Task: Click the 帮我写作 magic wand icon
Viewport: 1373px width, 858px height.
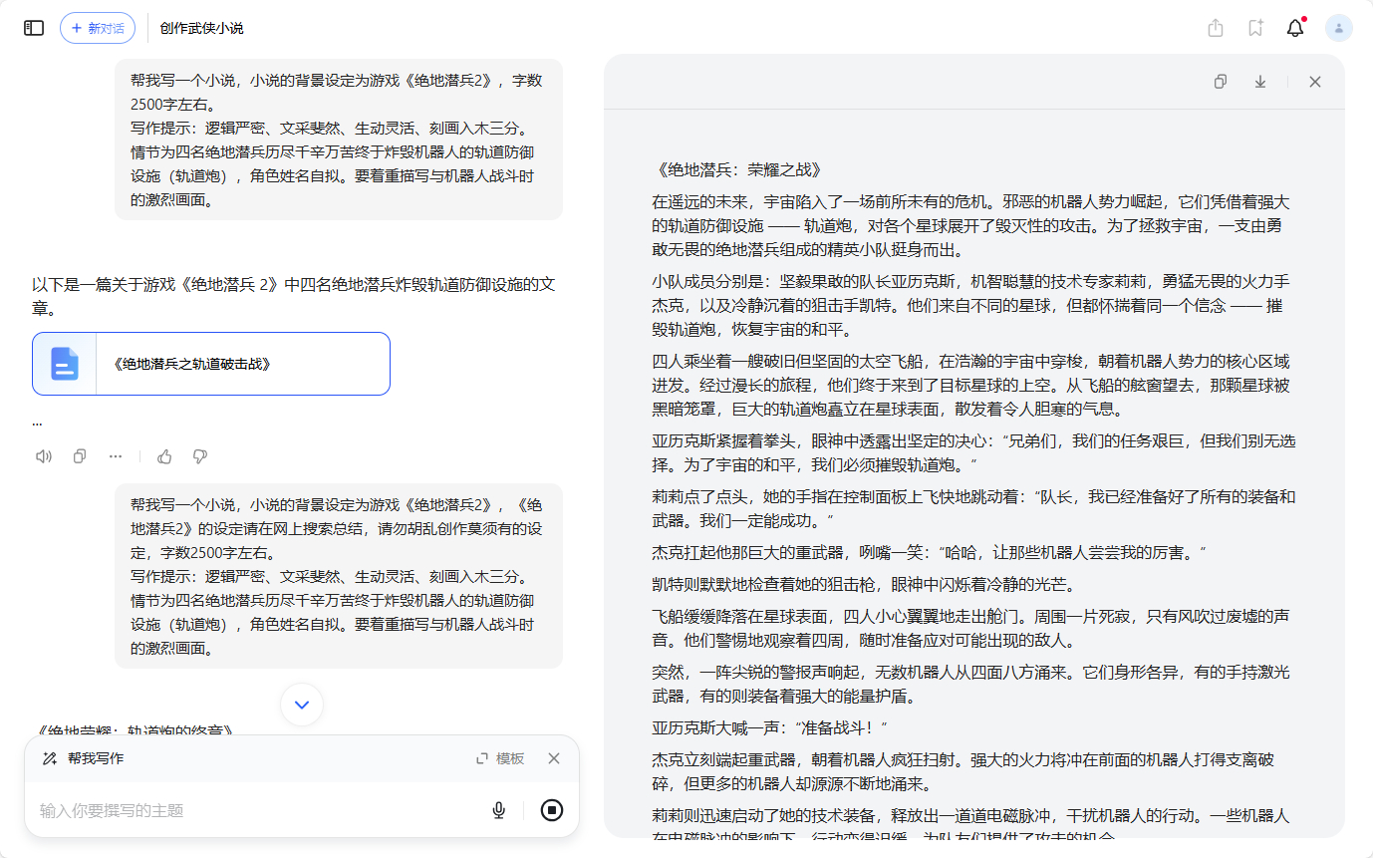Action: click(50, 758)
